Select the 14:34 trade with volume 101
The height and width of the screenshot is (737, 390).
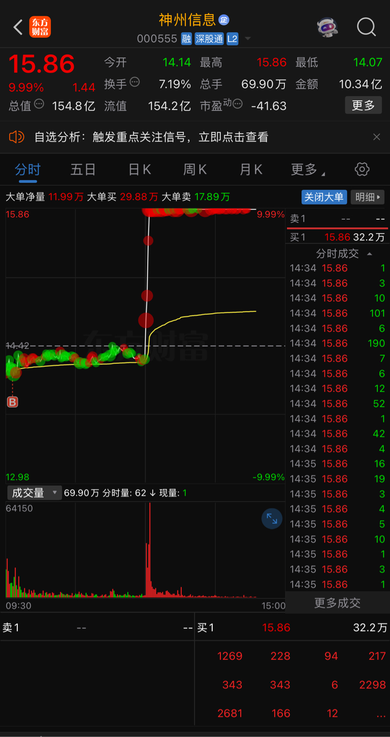[x=337, y=313]
